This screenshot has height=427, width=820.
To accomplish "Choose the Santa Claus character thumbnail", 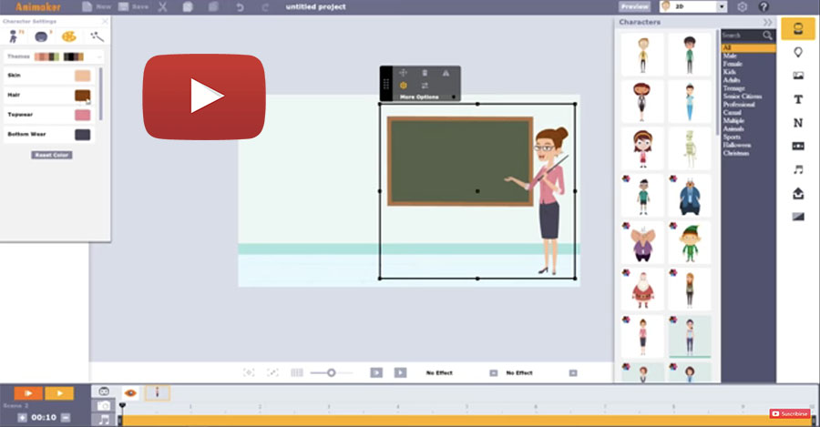I will [642, 289].
